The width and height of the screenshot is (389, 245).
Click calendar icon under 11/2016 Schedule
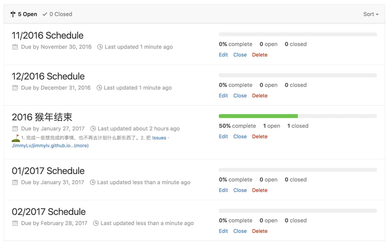click(15, 47)
